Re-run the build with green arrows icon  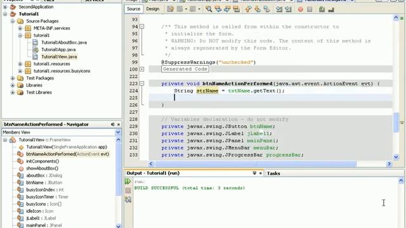click(128, 181)
